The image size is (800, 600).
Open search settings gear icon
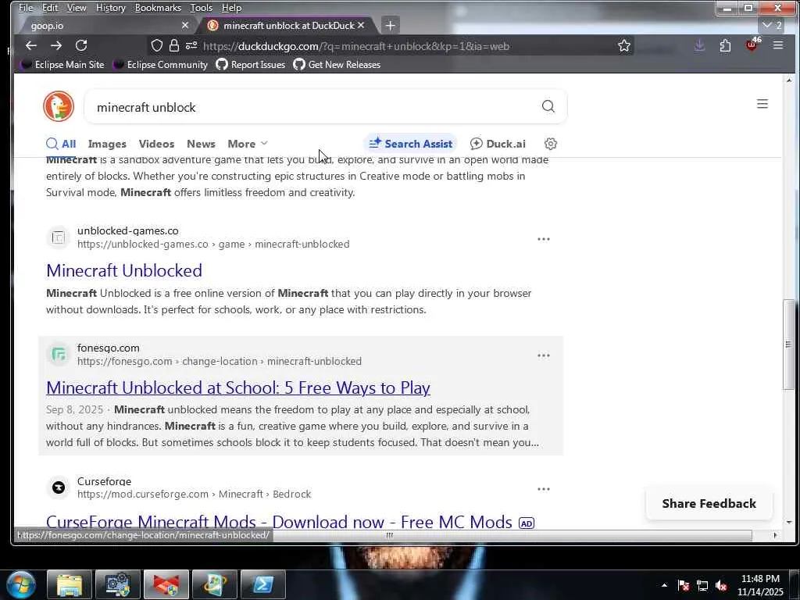pos(551,144)
